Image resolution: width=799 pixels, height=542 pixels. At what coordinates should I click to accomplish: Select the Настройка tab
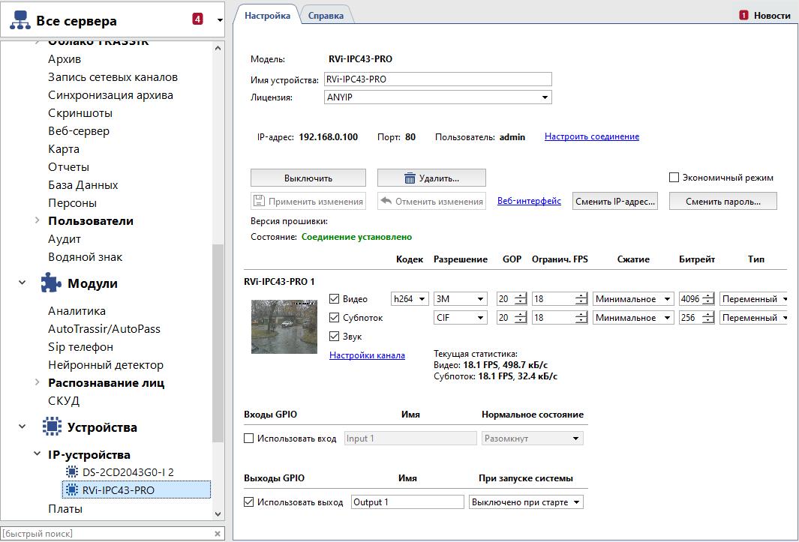[x=267, y=15]
